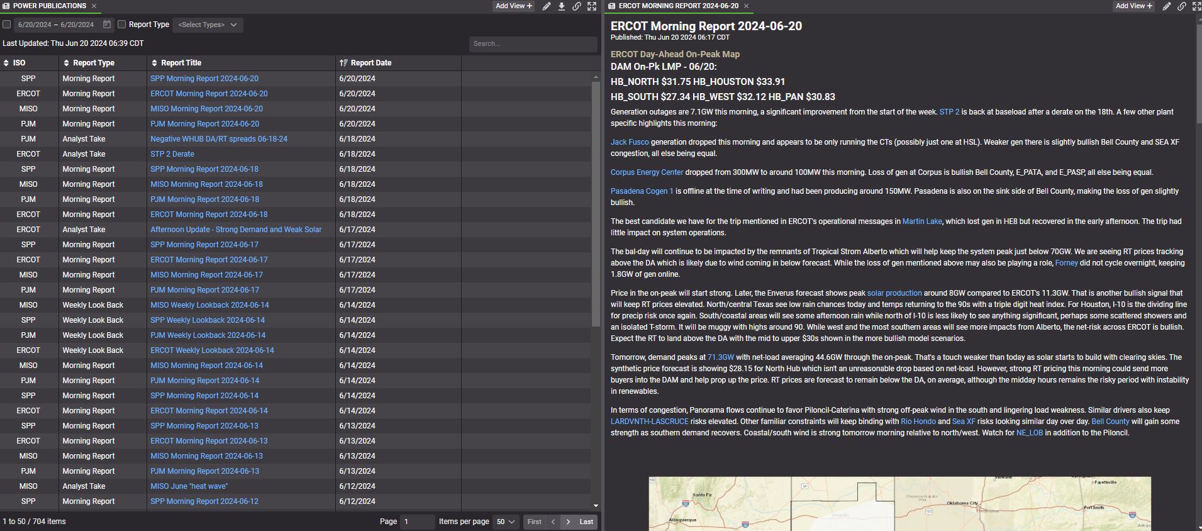This screenshot has width=1202, height=531.
Task: Click Add View button in ERCOT report panel
Action: [1134, 6]
